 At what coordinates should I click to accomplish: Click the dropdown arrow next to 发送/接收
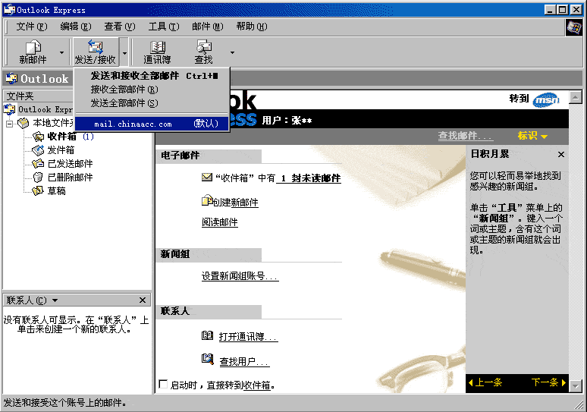(x=124, y=52)
